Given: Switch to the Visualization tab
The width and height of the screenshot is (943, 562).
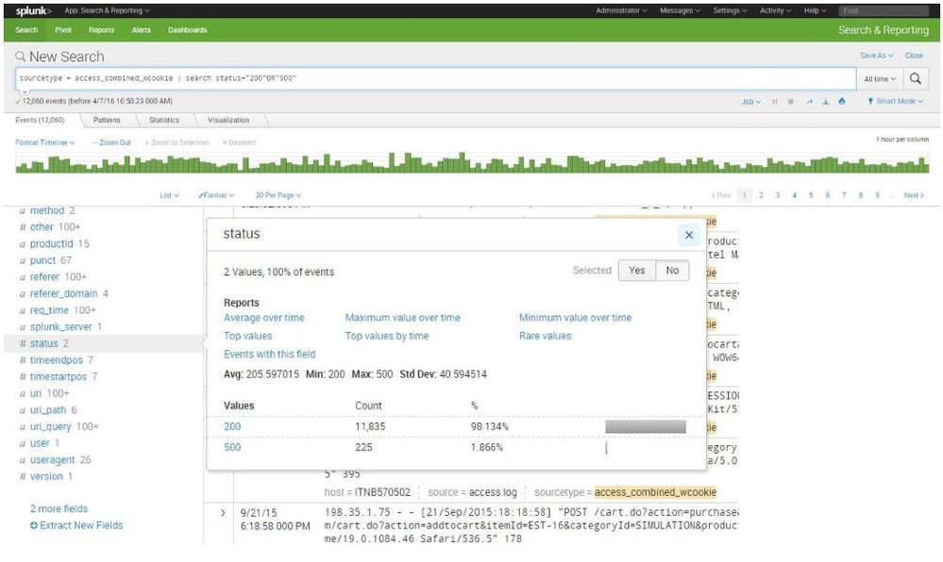Looking at the screenshot, I should [228, 120].
